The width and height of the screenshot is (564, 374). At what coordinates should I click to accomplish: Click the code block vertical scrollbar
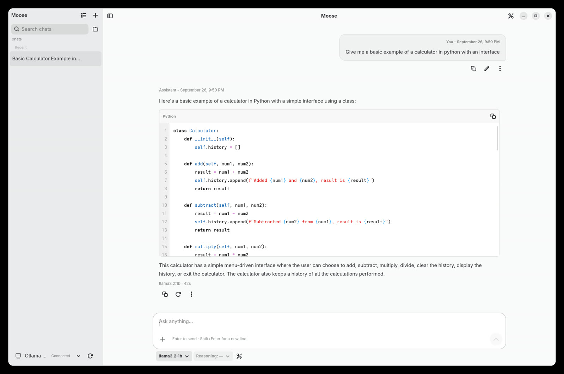point(497,138)
